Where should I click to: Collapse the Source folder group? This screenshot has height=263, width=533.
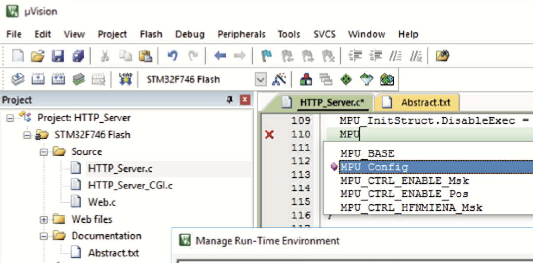coord(43,152)
